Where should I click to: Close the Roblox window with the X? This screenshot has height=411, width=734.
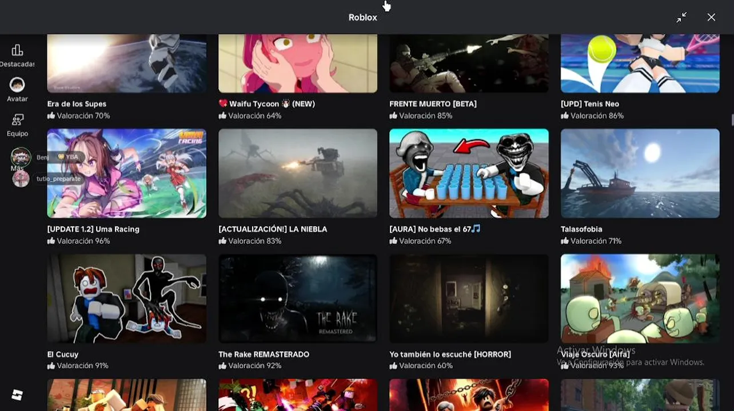(x=711, y=18)
